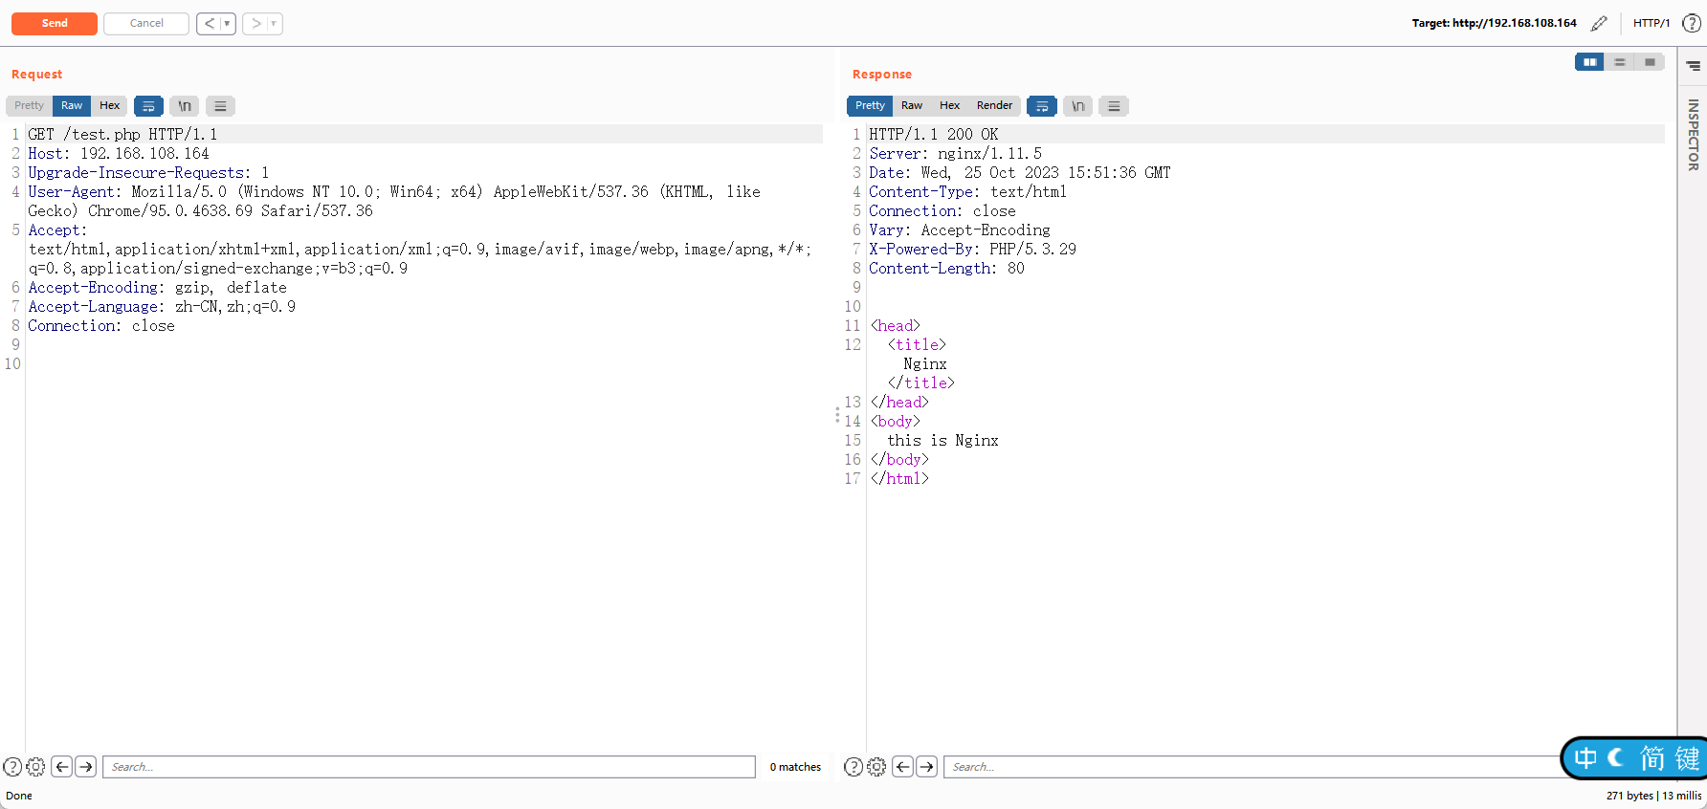Open Request search help icon

[12, 767]
